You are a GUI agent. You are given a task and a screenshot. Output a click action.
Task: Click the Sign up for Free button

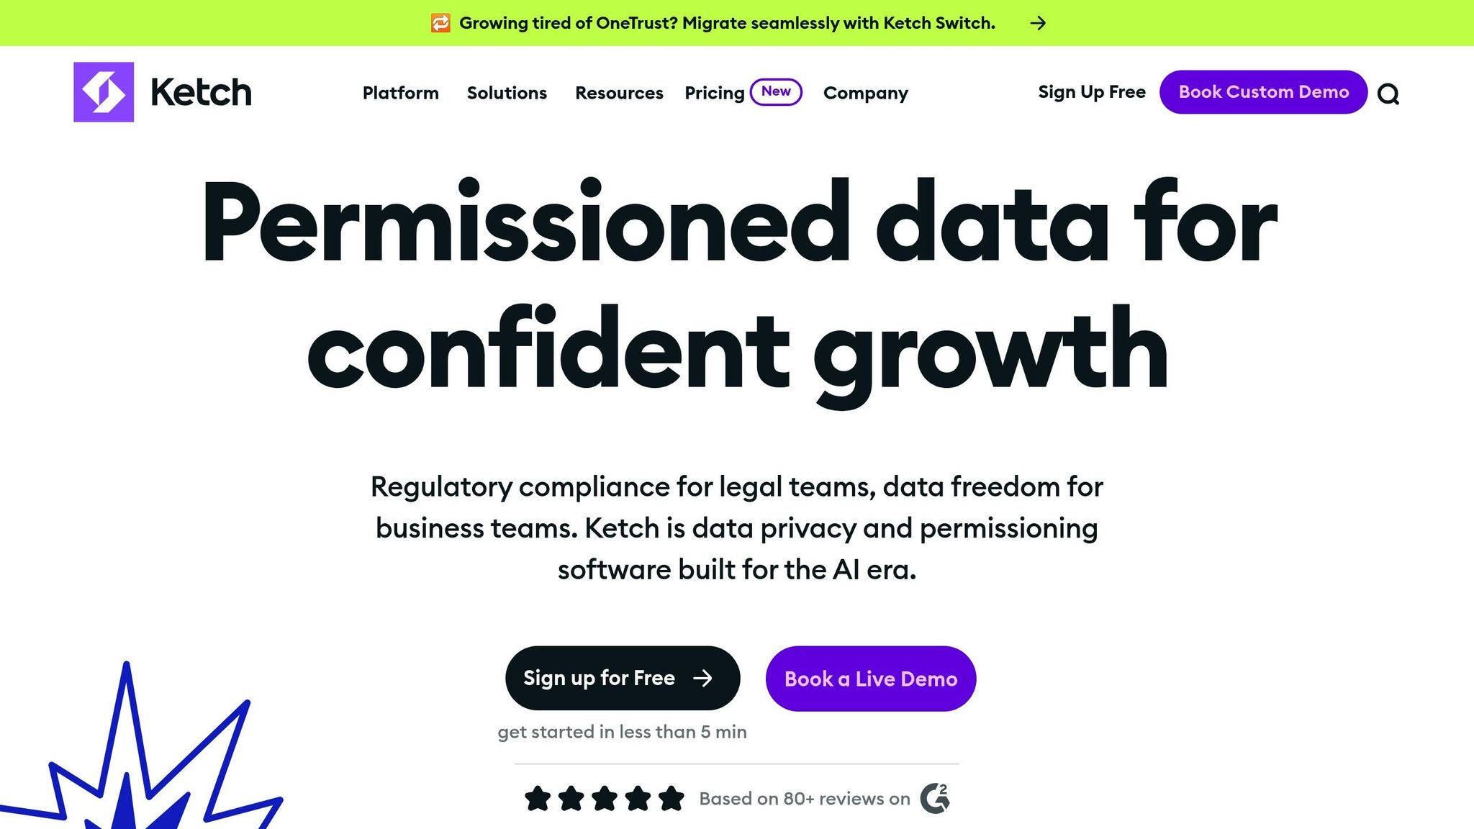pyautogui.click(x=622, y=678)
